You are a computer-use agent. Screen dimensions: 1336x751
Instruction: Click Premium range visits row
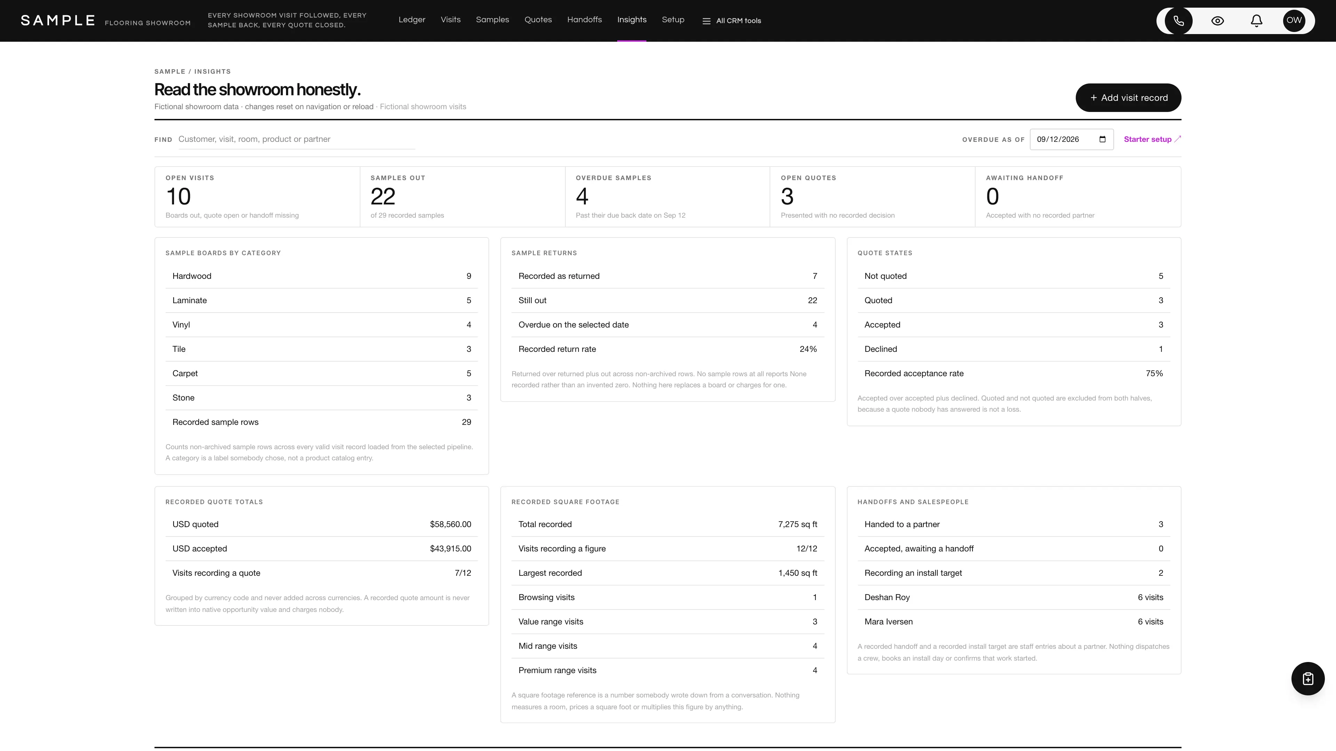(x=668, y=671)
